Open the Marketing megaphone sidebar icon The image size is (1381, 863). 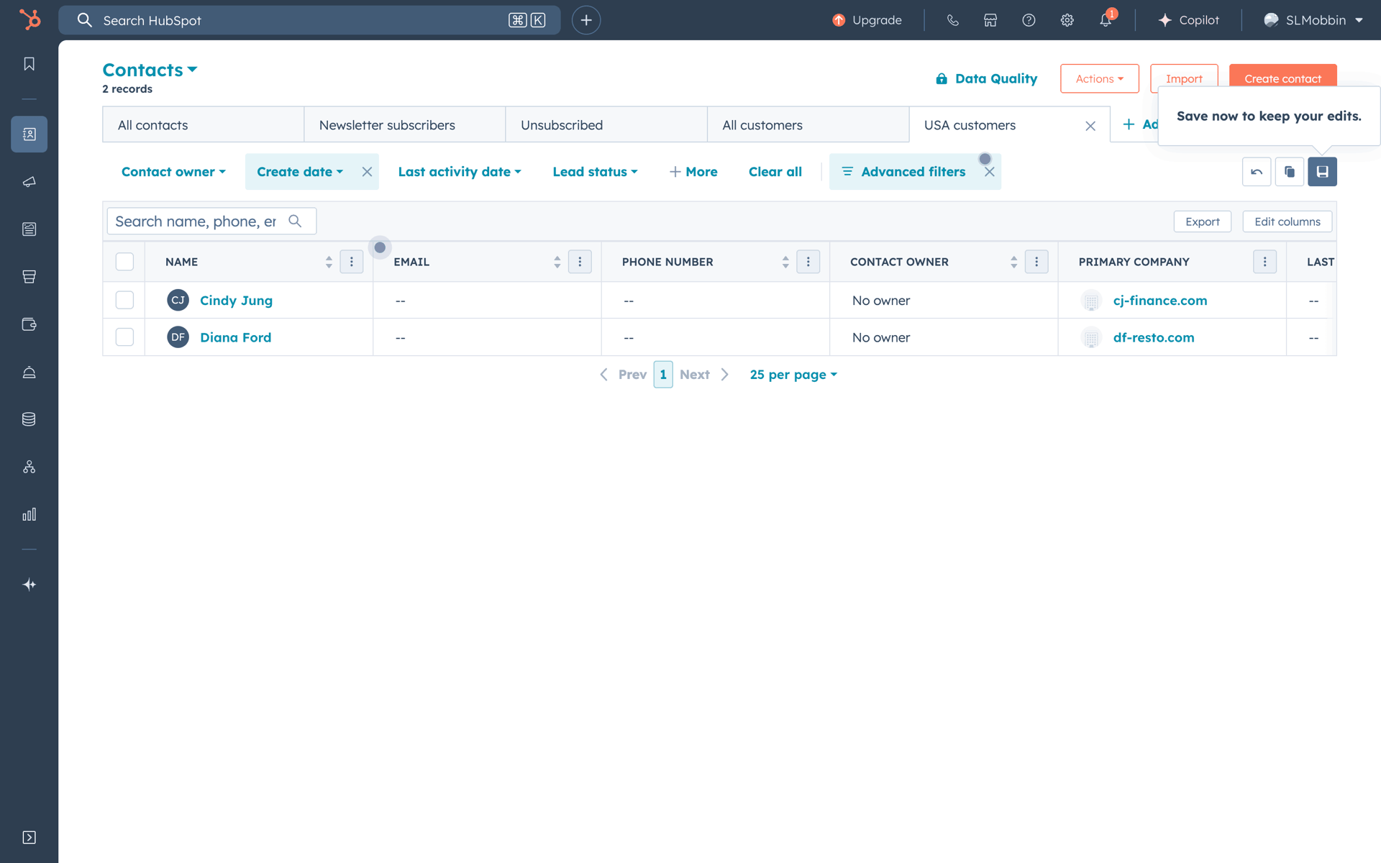tap(29, 181)
